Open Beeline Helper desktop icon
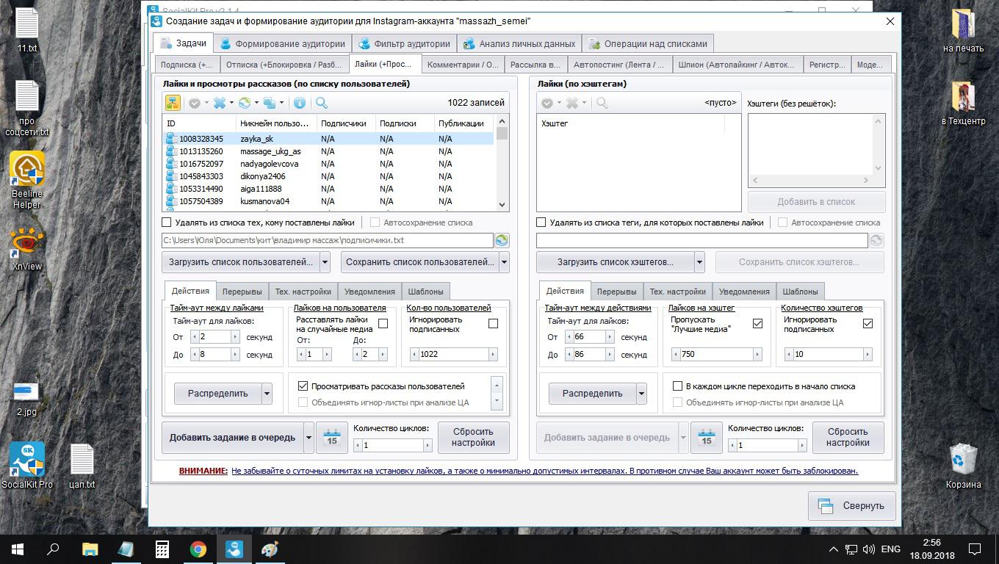Viewport: 999px width, 564px height. pyautogui.click(x=27, y=181)
